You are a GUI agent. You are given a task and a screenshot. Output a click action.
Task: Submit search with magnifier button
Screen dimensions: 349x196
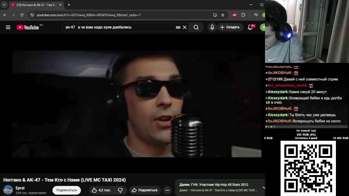tap(196, 27)
